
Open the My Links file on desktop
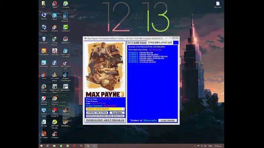pyautogui.click(x=218, y=5)
